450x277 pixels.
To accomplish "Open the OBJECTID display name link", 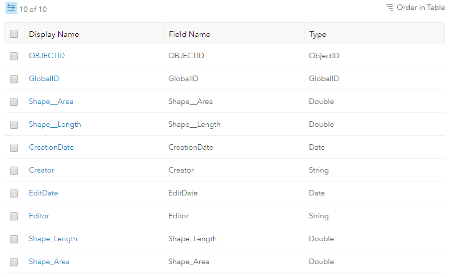I will (47, 56).
